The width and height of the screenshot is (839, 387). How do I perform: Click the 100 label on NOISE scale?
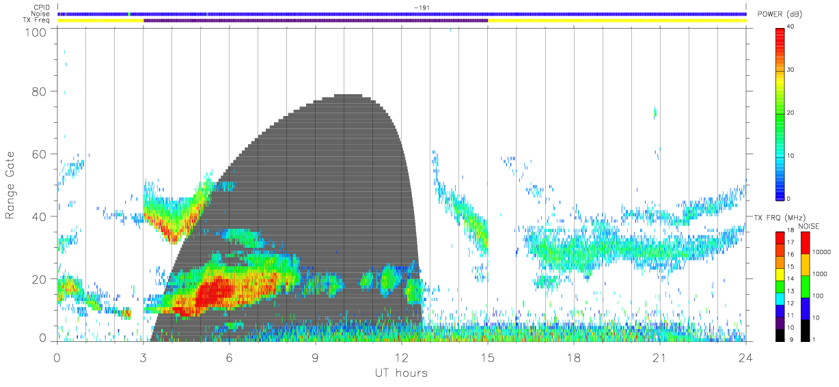pyautogui.click(x=818, y=296)
